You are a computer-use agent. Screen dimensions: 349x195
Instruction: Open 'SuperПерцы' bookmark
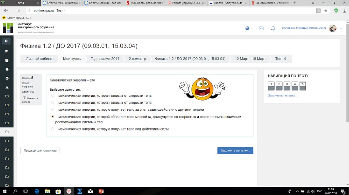[17, 18]
